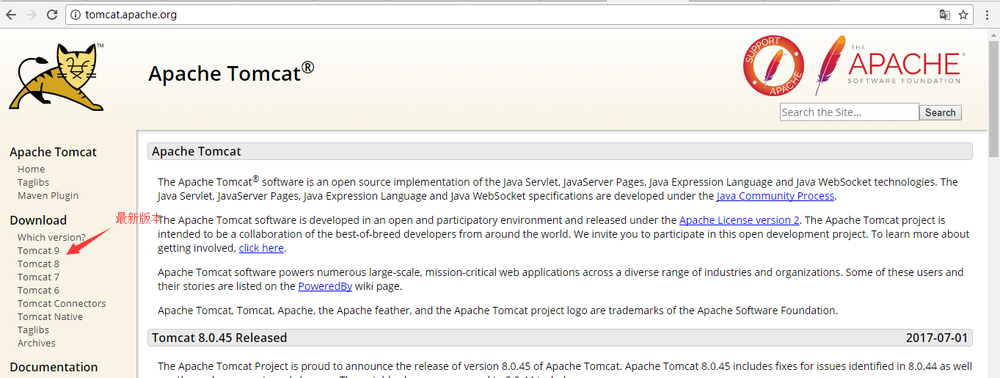Viewport: 1000px width, 378px height.
Task: Click the Search the Site input field
Action: 849,112
